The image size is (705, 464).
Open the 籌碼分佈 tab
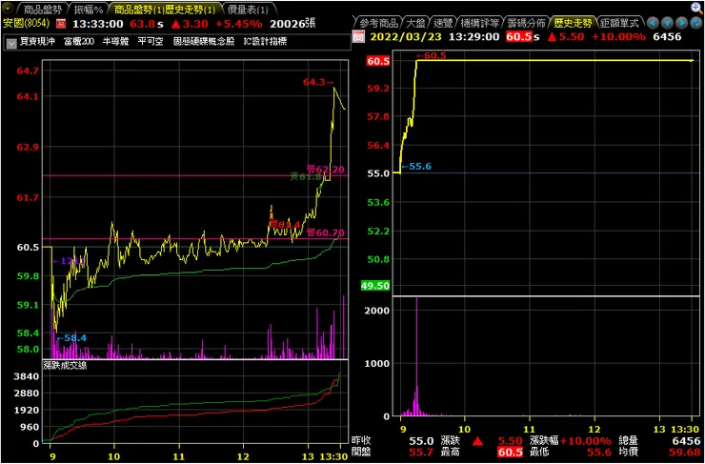[x=526, y=23]
